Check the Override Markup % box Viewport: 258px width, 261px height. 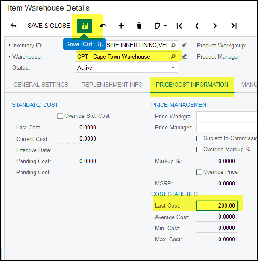point(199,150)
